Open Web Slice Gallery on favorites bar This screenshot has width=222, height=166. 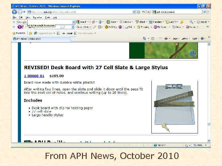pos(85,33)
